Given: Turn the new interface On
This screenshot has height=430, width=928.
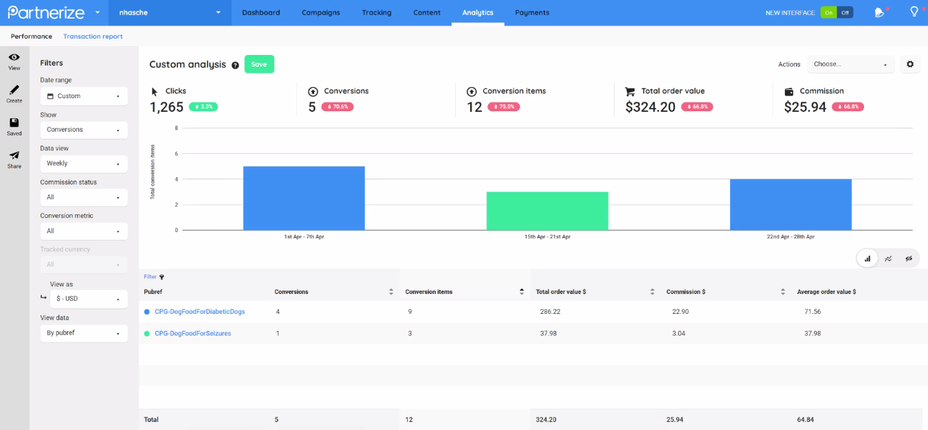Looking at the screenshot, I should pyautogui.click(x=828, y=12).
